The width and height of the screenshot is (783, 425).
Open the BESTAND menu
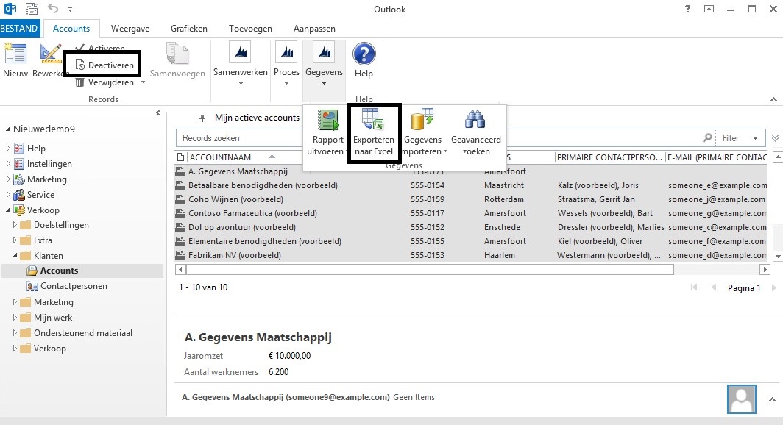21,29
